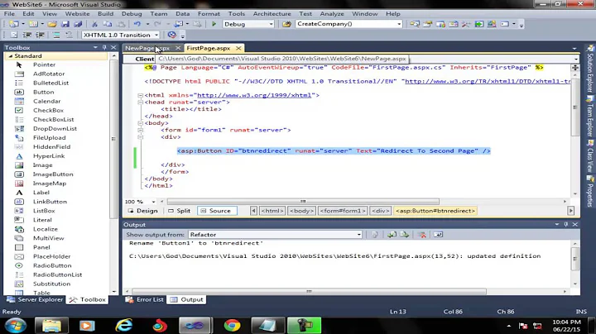This screenshot has width=596, height=334.
Task: Open the Debug configuration dropdown
Action: coord(271,24)
